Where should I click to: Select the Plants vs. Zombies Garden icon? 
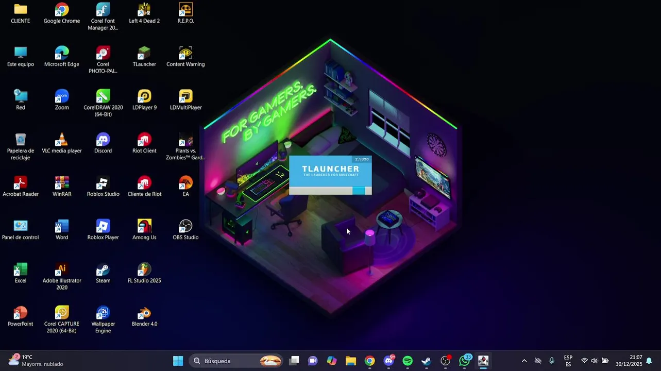coord(185,146)
